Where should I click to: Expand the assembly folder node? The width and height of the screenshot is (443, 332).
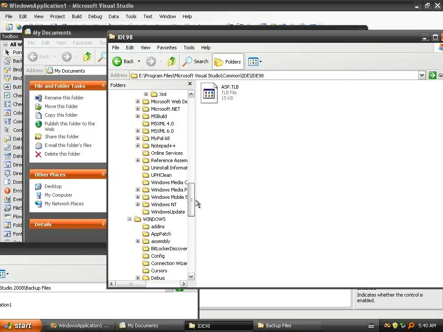coord(138,241)
